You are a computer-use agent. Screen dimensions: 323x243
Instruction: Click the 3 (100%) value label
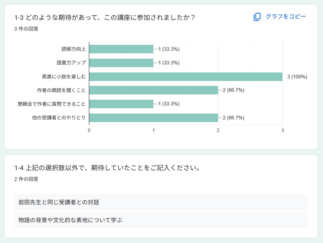pyautogui.click(x=297, y=77)
